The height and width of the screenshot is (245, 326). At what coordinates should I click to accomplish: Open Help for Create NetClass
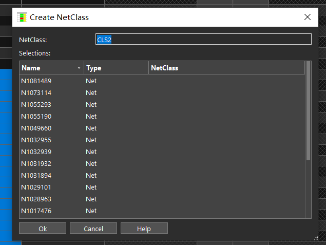pos(144,229)
